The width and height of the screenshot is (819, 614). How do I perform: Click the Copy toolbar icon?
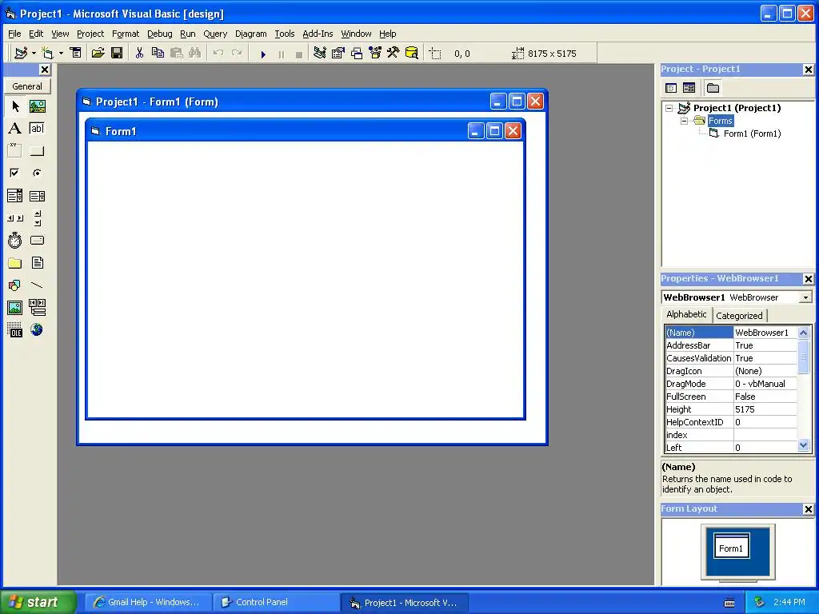158,54
